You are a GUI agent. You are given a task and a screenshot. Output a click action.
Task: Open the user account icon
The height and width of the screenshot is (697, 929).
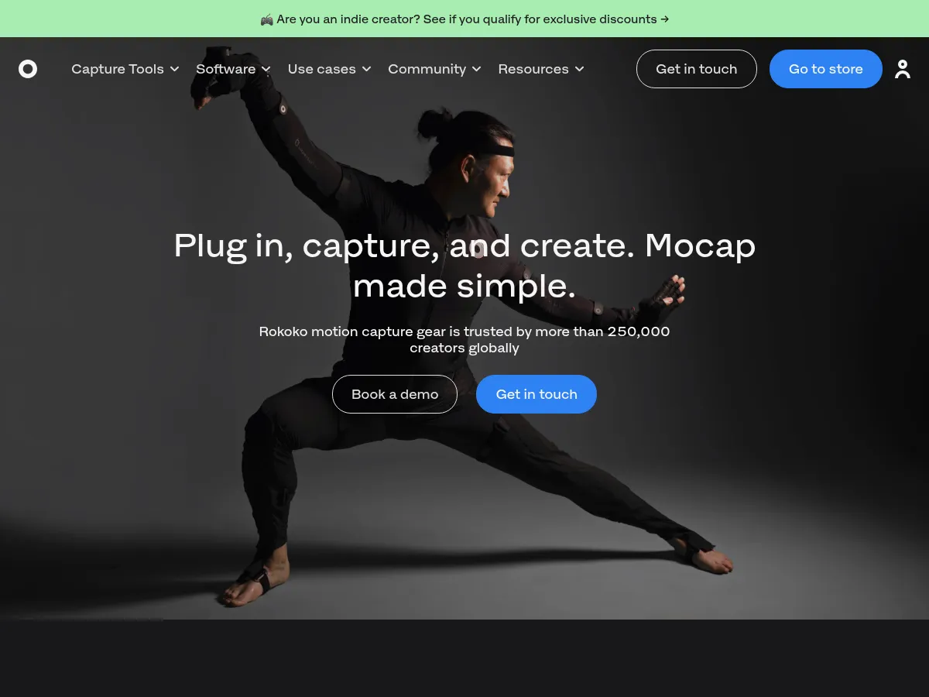[x=903, y=69]
